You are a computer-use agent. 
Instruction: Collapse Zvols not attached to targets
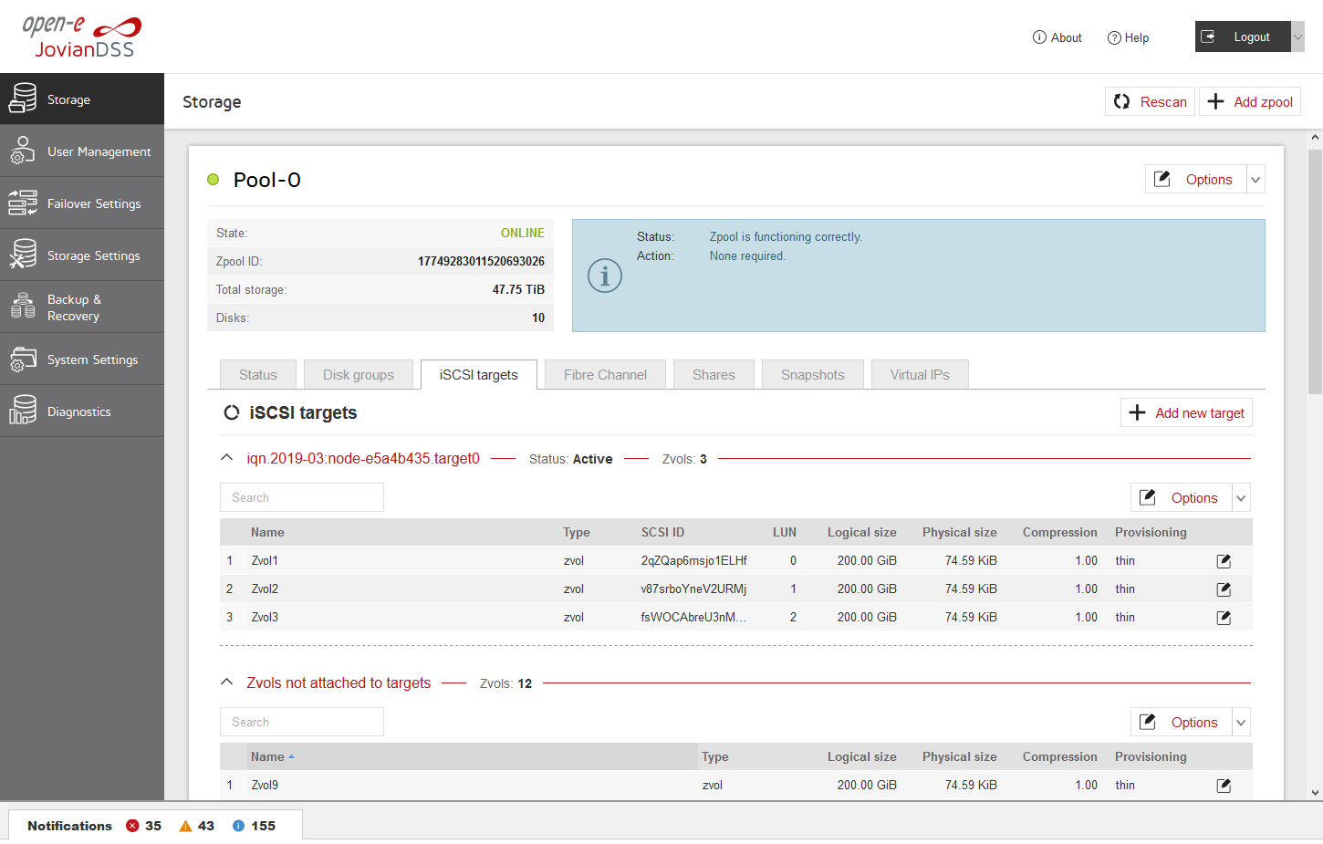tap(227, 682)
